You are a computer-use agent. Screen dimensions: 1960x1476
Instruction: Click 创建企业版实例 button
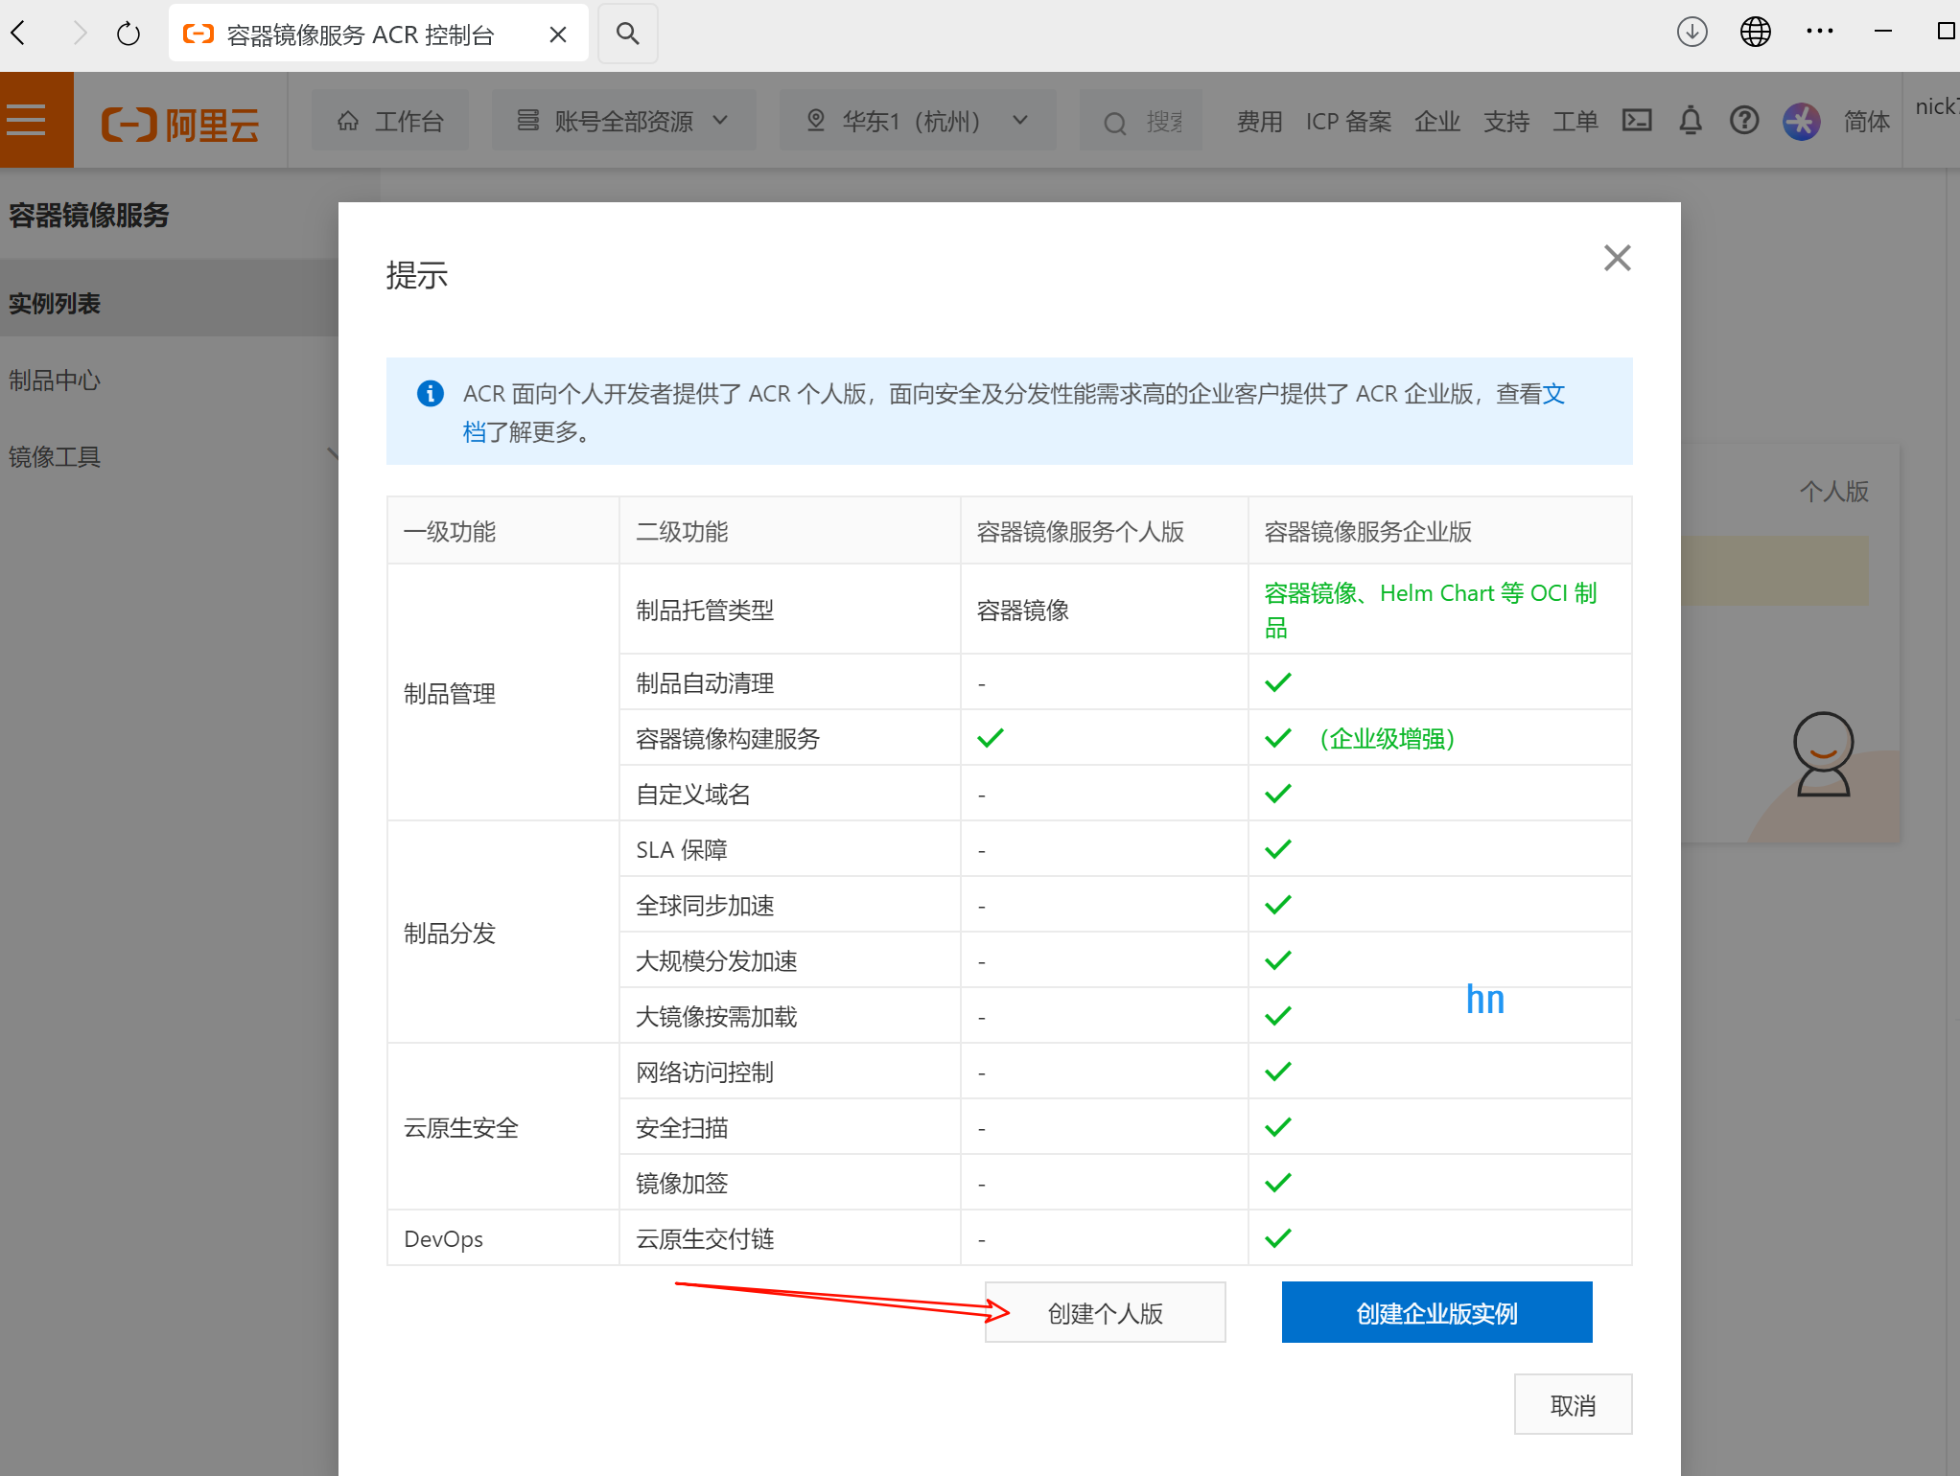tap(1436, 1313)
